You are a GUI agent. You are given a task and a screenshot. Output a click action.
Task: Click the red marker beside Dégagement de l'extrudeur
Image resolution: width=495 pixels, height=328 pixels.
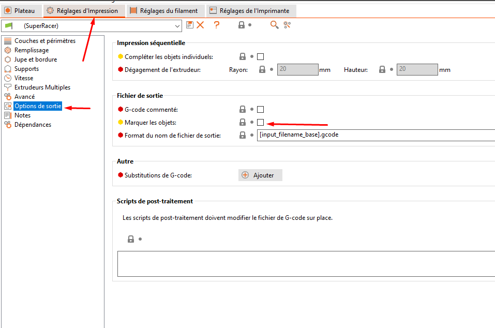tap(121, 69)
